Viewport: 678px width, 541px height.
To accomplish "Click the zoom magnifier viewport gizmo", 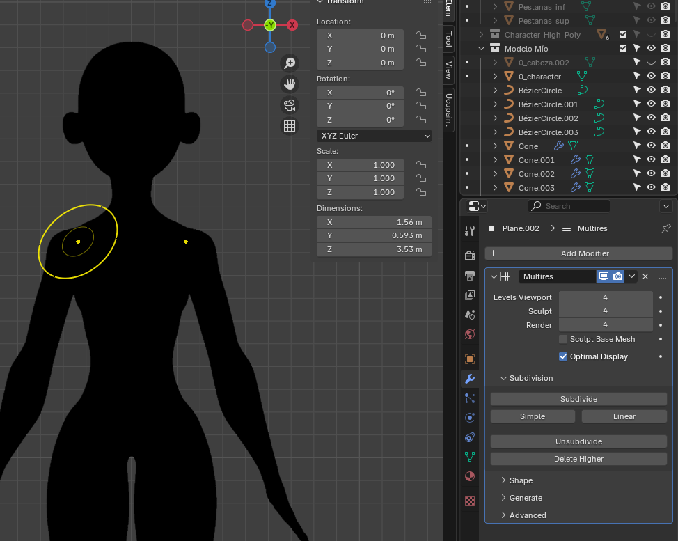I will (290, 63).
